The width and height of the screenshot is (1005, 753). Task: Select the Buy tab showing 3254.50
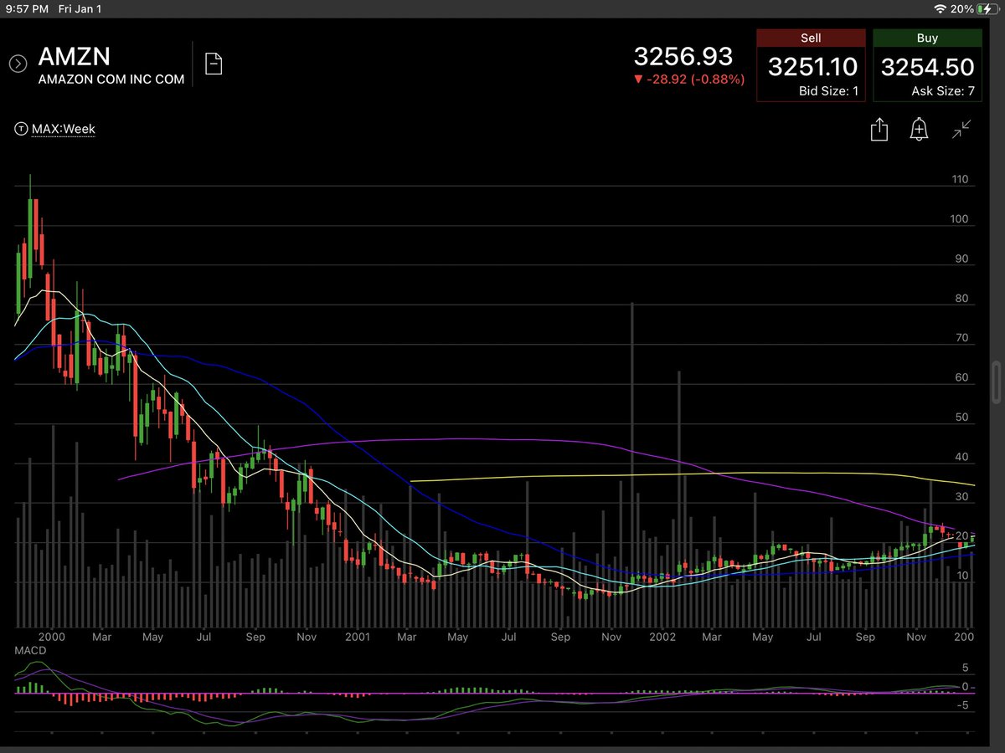click(927, 38)
